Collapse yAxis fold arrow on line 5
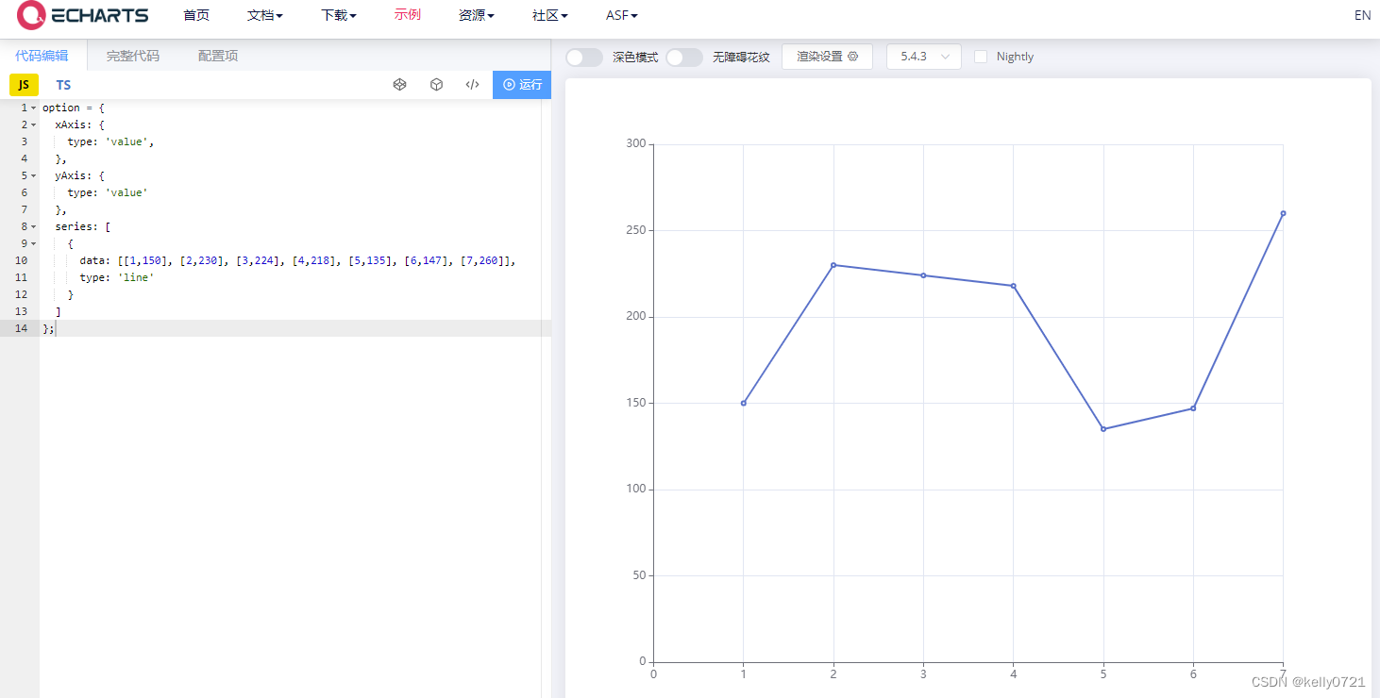The width and height of the screenshot is (1380, 698). point(34,175)
